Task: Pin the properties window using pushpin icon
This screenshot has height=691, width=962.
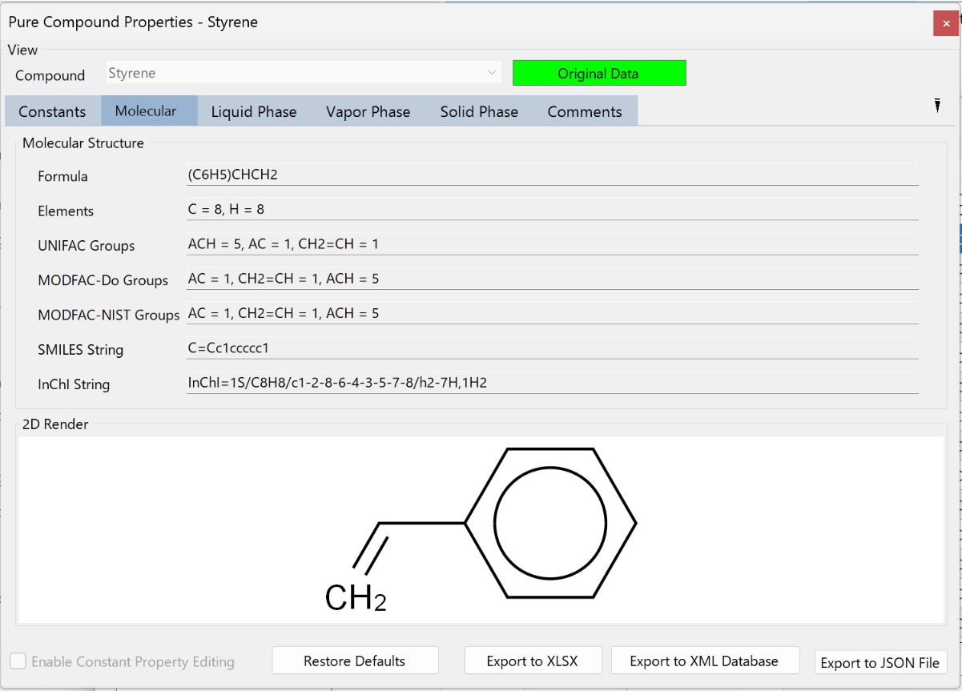Action: pos(937,105)
